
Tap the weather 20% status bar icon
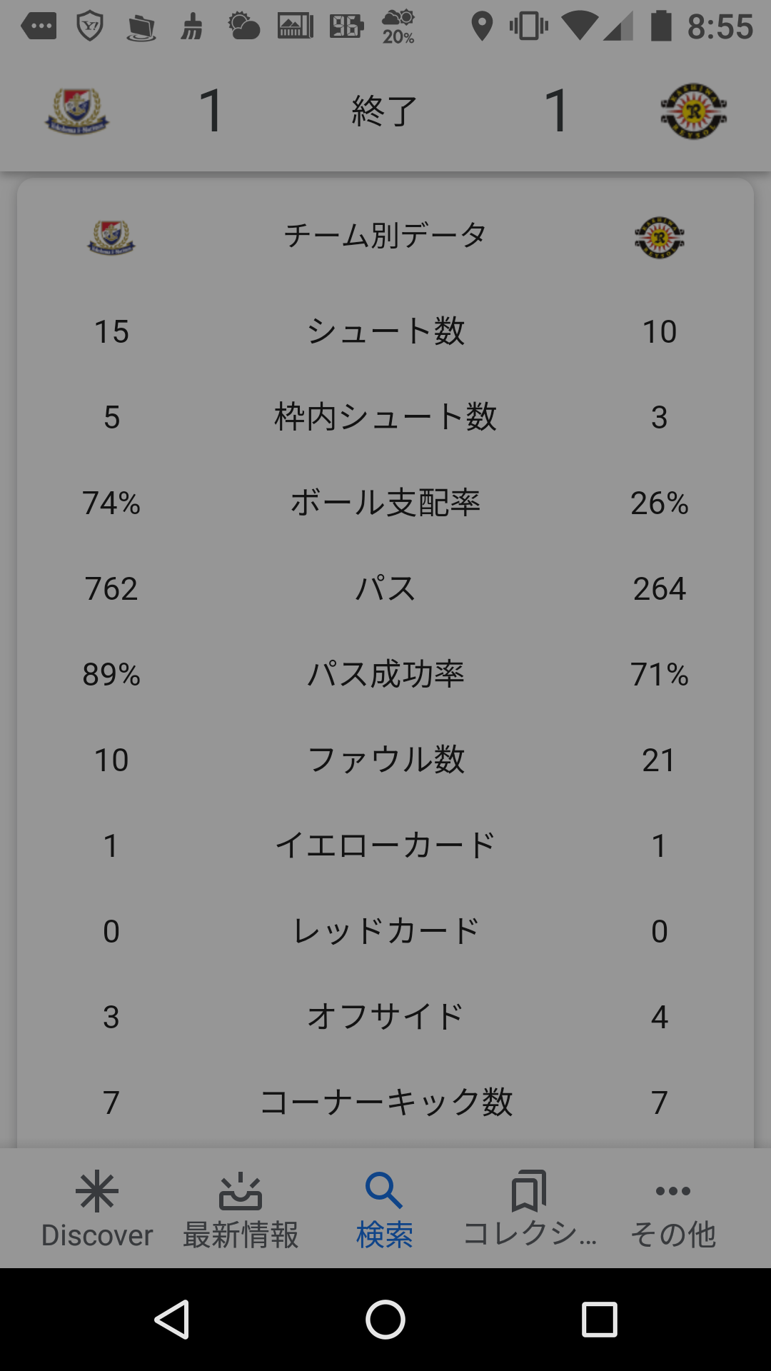click(x=398, y=27)
